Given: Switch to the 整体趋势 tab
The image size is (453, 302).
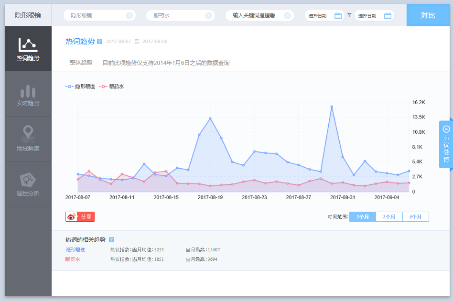Looking at the screenshot, I should coord(81,63).
